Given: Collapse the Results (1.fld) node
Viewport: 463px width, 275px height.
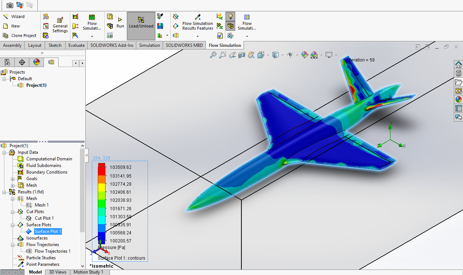Looking at the screenshot, I should click(x=4, y=192).
